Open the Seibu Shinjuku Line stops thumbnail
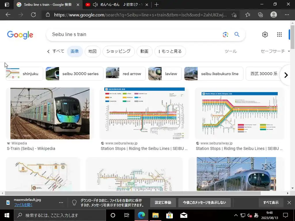This screenshot has width=295, height=221. 240,113
